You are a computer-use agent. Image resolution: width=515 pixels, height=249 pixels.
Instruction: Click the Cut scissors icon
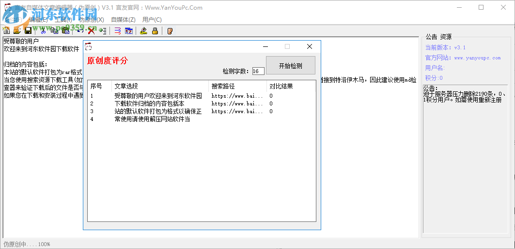click(x=43, y=31)
